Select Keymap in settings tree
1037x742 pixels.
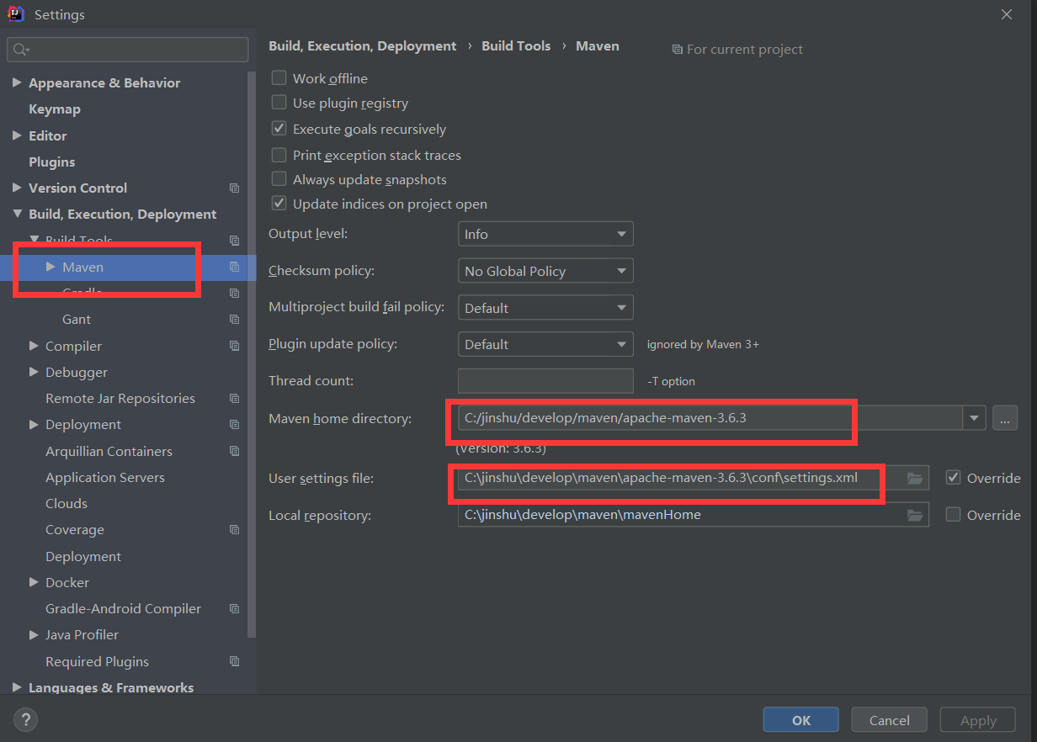point(55,109)
